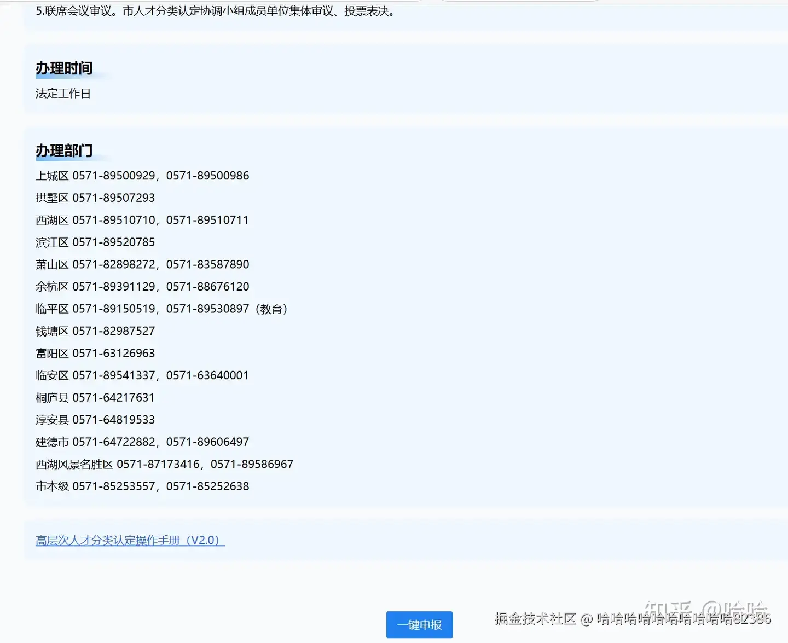Screen dimensions: 788x643
Task: Select the 5.联席会议审议 paragraph
Action: click(216, 11)
